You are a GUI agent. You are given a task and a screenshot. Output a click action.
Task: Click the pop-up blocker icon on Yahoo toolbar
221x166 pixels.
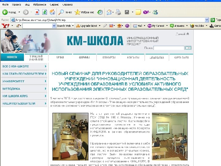pyautogui.click(x=111, y=26)
